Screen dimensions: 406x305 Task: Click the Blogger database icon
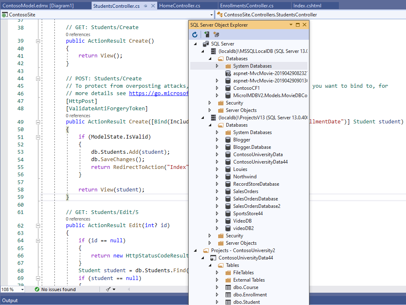[x=228, y=140]
